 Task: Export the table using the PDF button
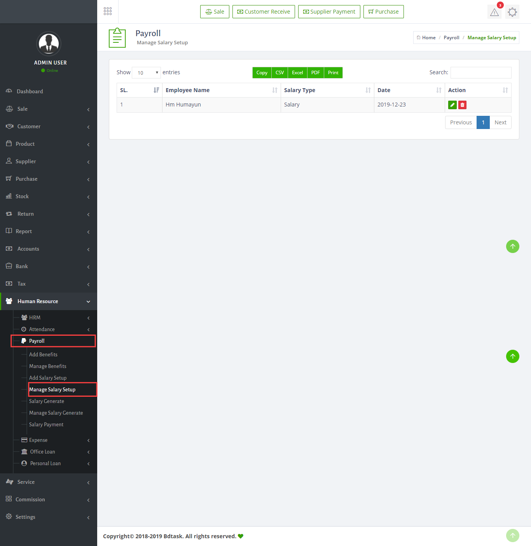pyautogui.click(x=315, y=73)
